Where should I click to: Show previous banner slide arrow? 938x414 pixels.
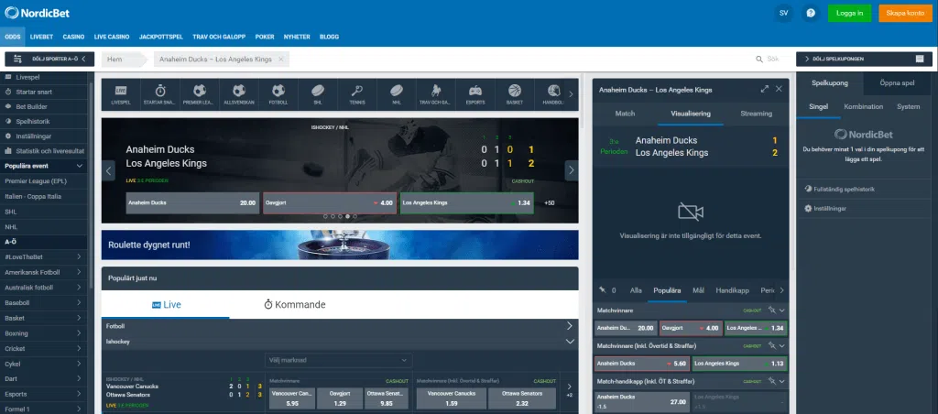point(108,170)
